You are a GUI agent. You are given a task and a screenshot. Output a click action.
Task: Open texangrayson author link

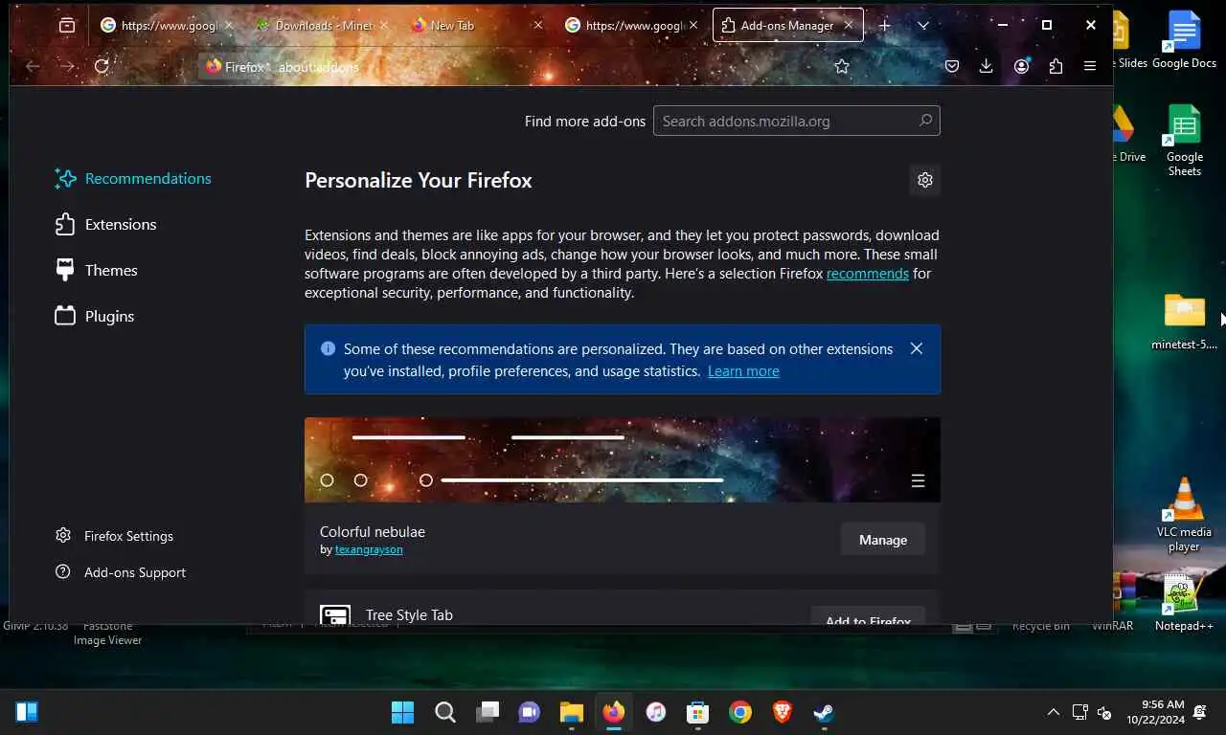tap(369, 550)
